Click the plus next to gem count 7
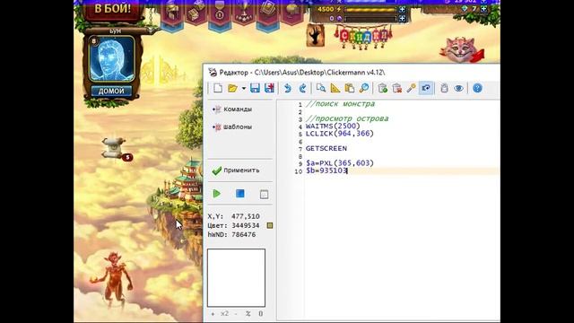 483,9
